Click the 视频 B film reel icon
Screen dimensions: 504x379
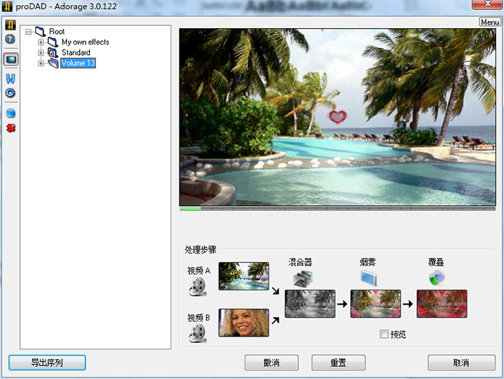click(198, 334)
